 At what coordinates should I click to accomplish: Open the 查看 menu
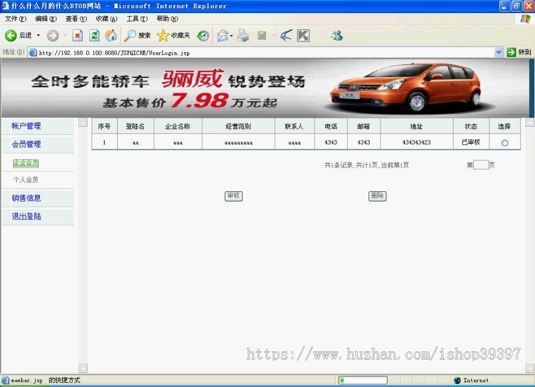tap(76, 19)
